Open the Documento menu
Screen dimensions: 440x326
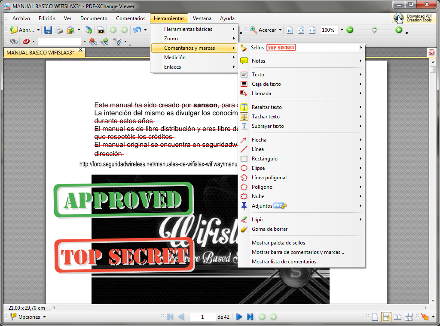tap(94, 18)
